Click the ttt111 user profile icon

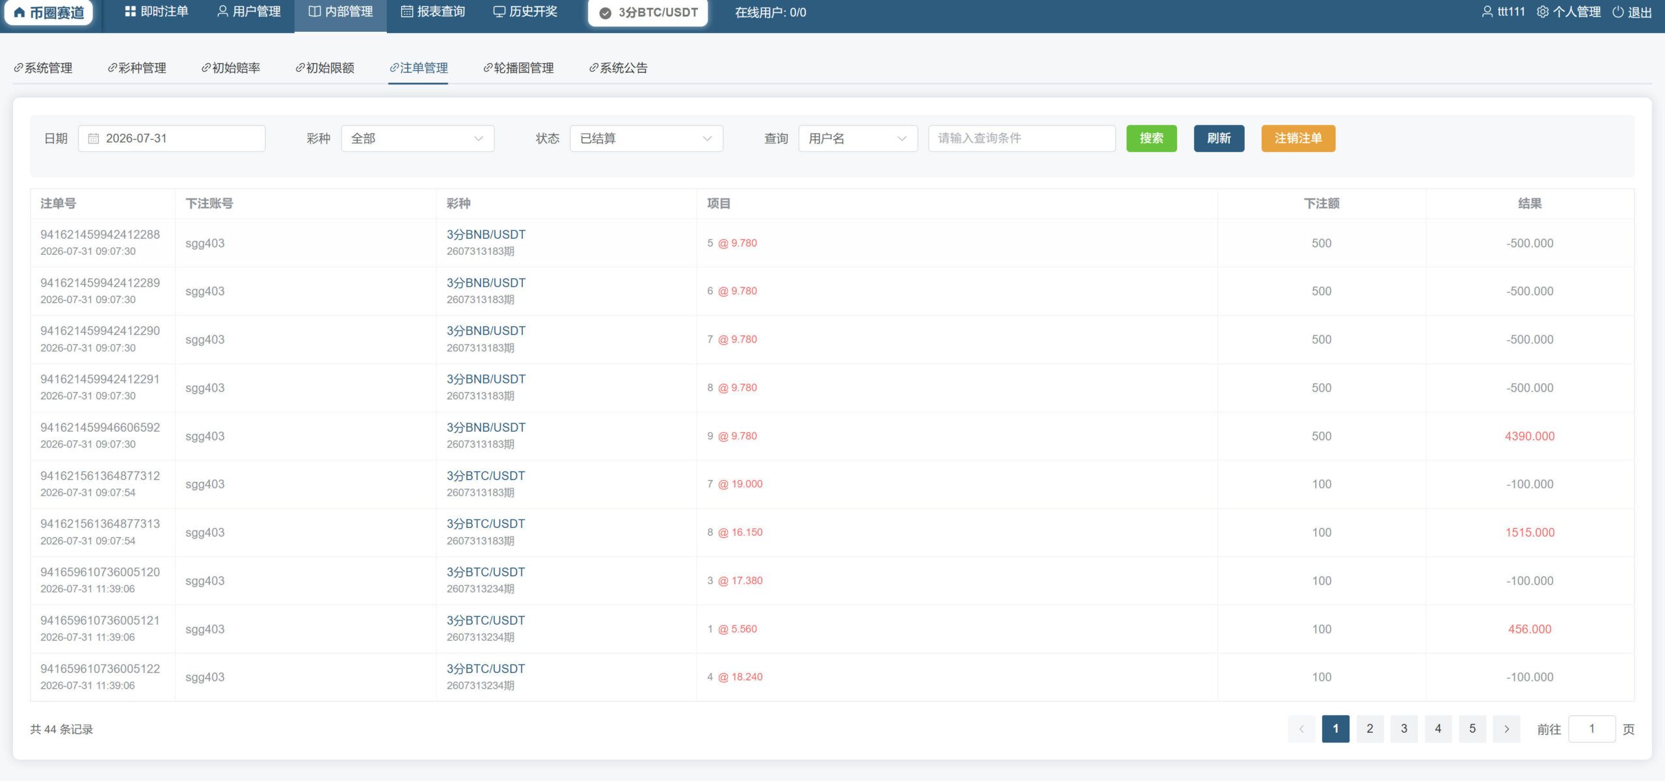coord(1487,12)
